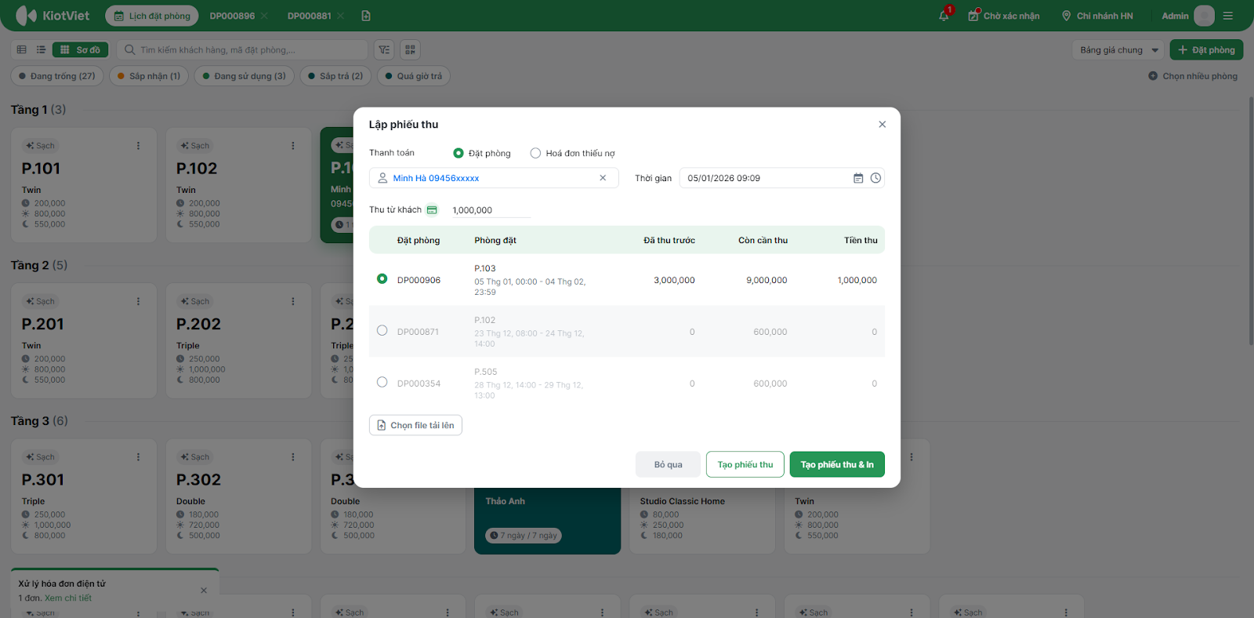Screen dimensions: 1254x618
Task: Open options menu for room P.302
Action: tap(293, 456)
